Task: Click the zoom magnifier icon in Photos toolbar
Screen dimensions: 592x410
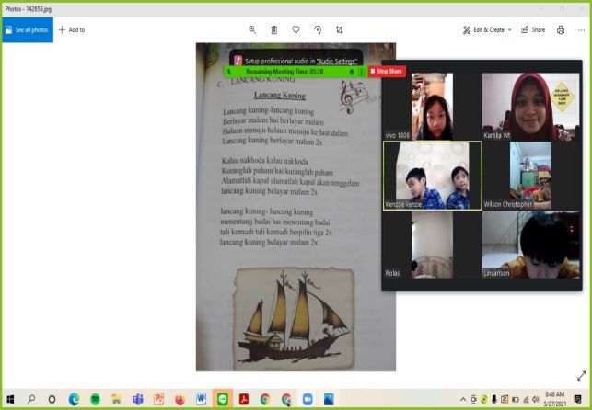Action: (252, 29)
